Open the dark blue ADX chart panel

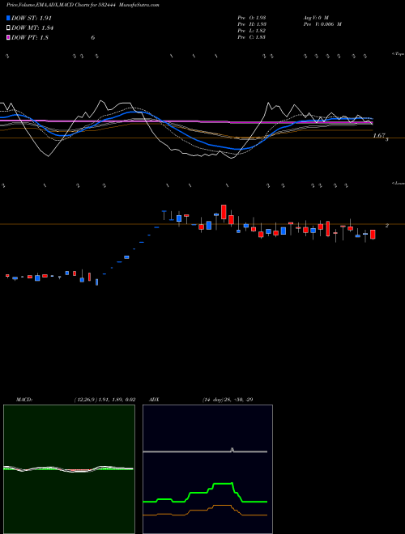pyautogui.click(x=207, y=469)
